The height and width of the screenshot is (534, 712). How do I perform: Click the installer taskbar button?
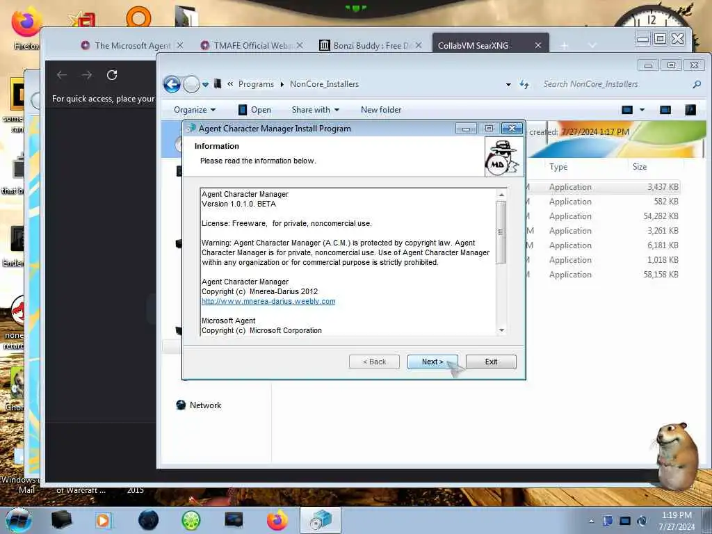[x=321, y=520]
